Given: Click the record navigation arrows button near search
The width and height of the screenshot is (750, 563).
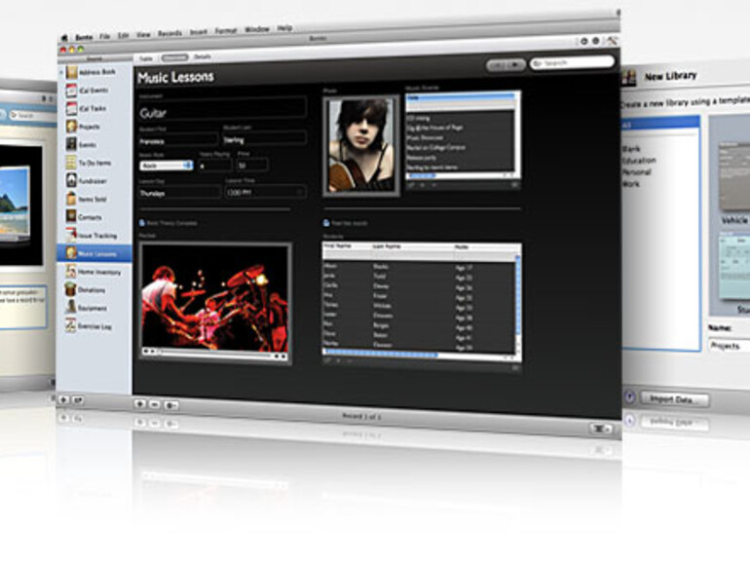Looking at the screenshot, I should pyautogui.click(x=506, y=64).
